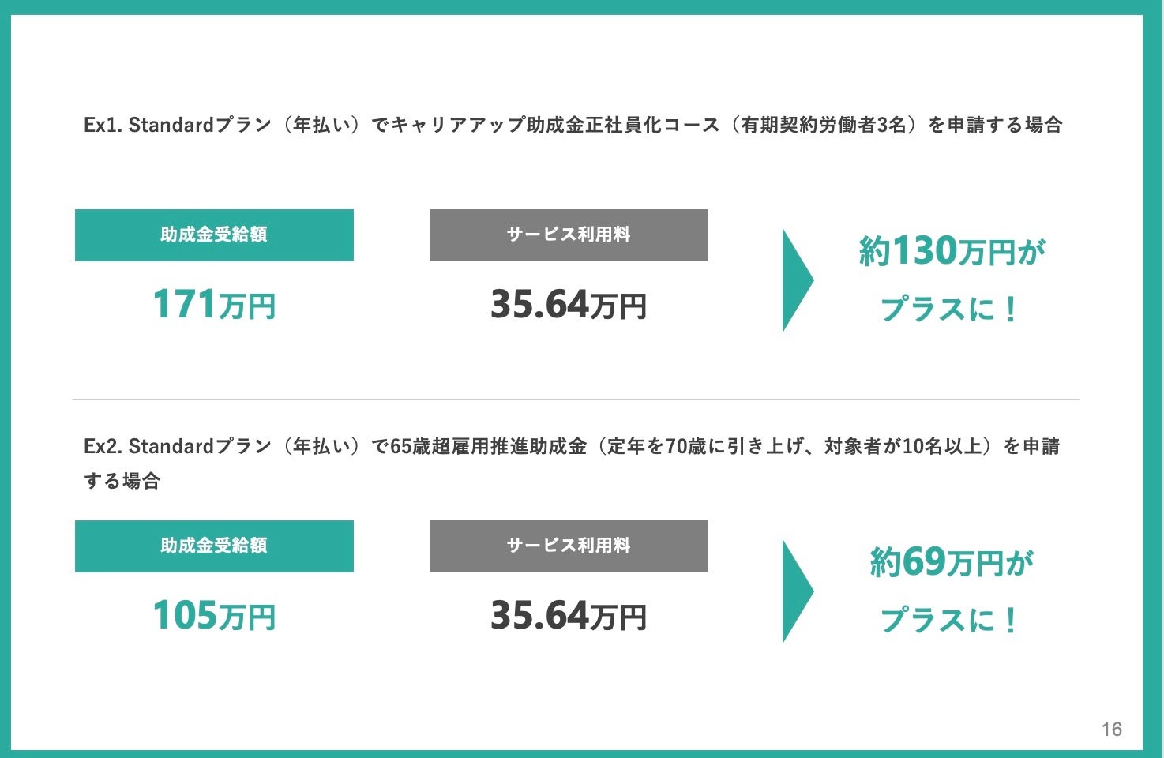The width and height of the screenshot is (1164, 758).
Task: Click the green 助成金受給額 label above 105万円
Action: click(214, 546)
